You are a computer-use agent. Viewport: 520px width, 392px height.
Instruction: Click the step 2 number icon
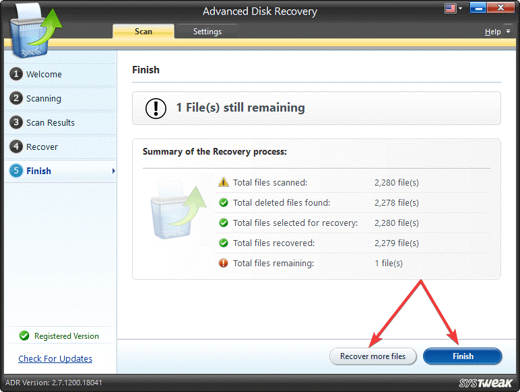pyautogui.click(x=16, y=98)
